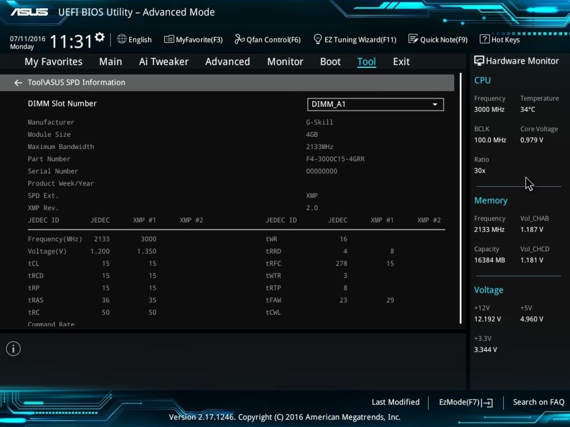This screenshot has width=570, height=427.
Task: Click the SPD page vertical scrollbar
Action: [461, 198]
